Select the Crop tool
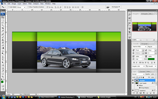Screen dimensions: 158x99 click(3, 28)
